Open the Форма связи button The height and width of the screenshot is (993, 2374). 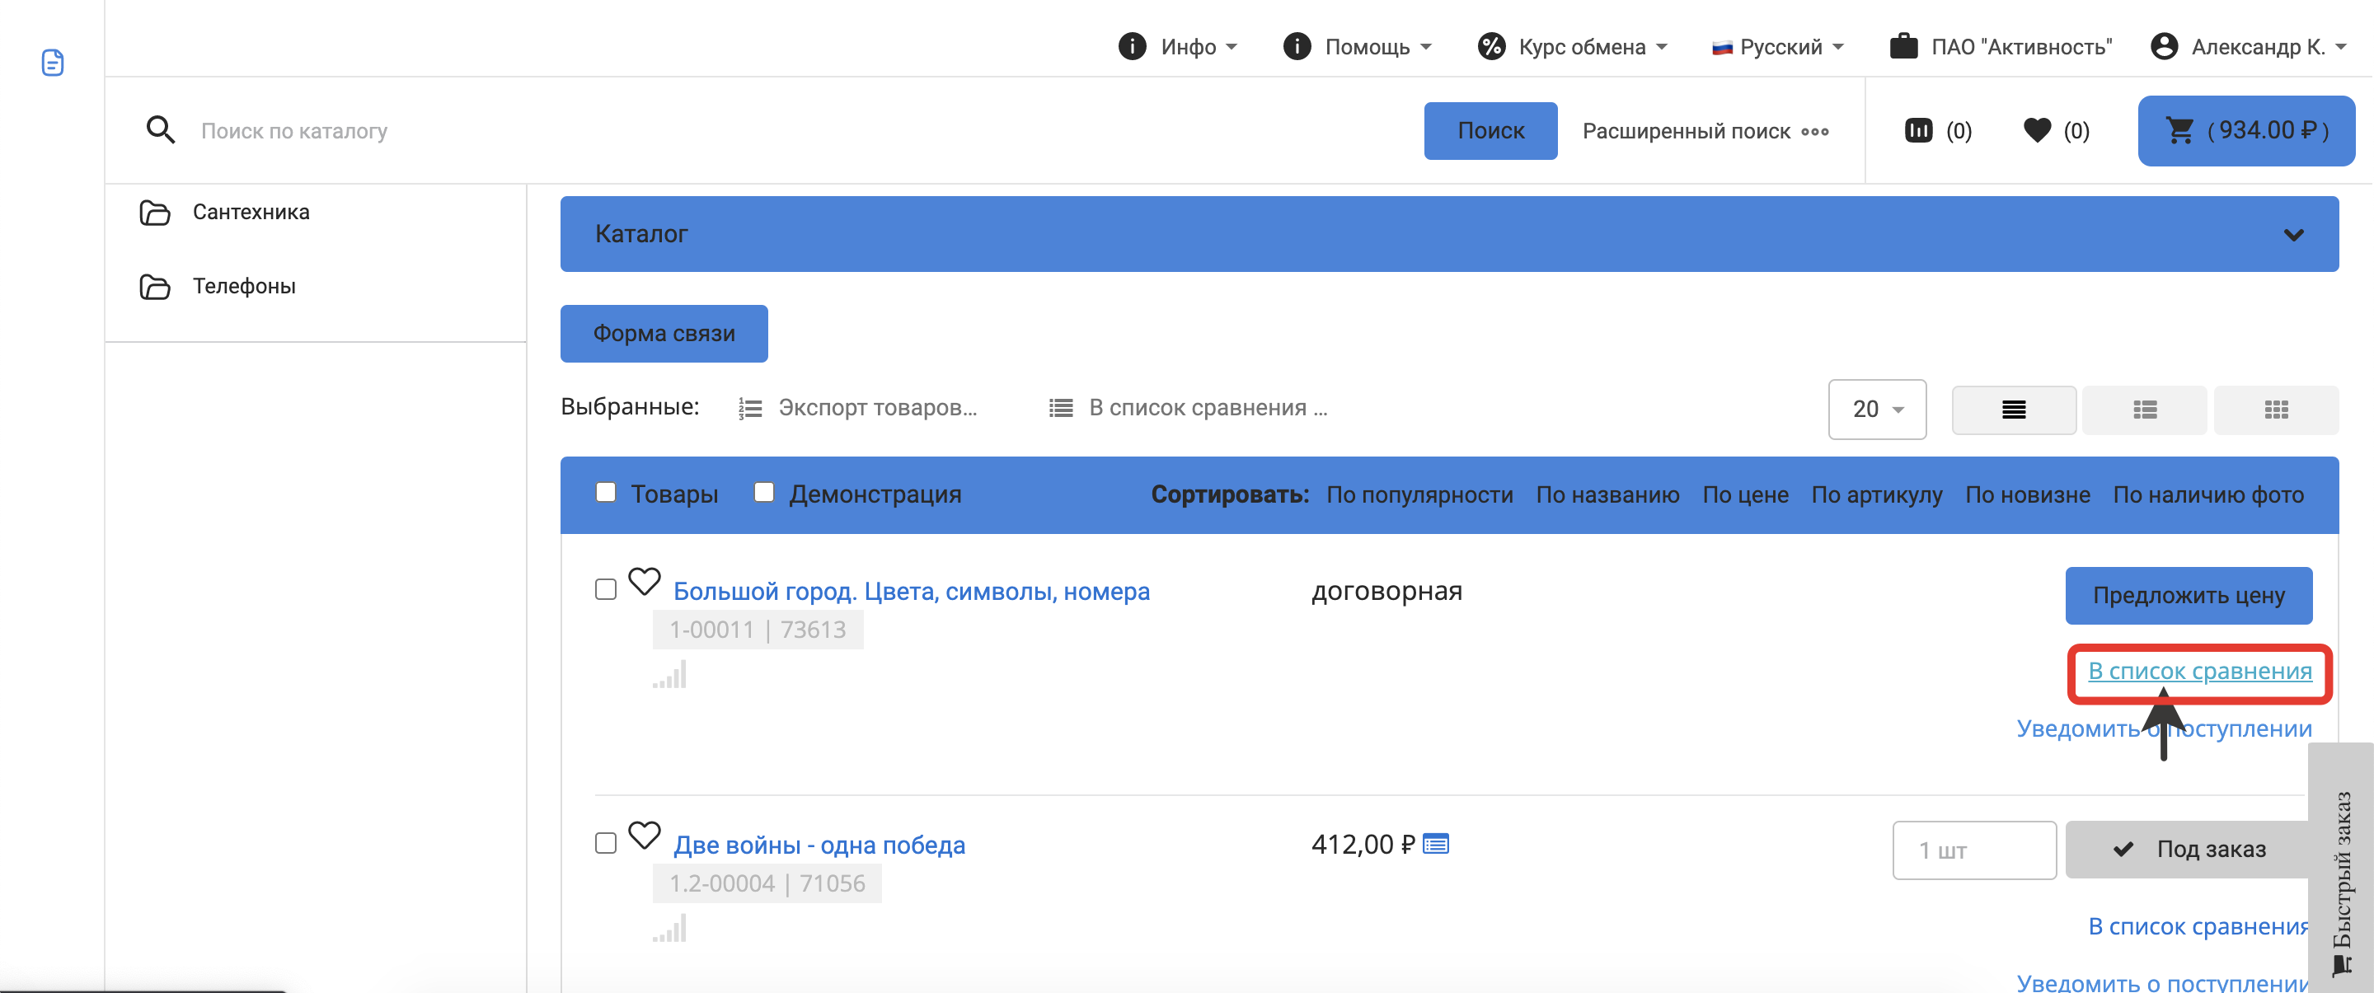tap(664, 334)
